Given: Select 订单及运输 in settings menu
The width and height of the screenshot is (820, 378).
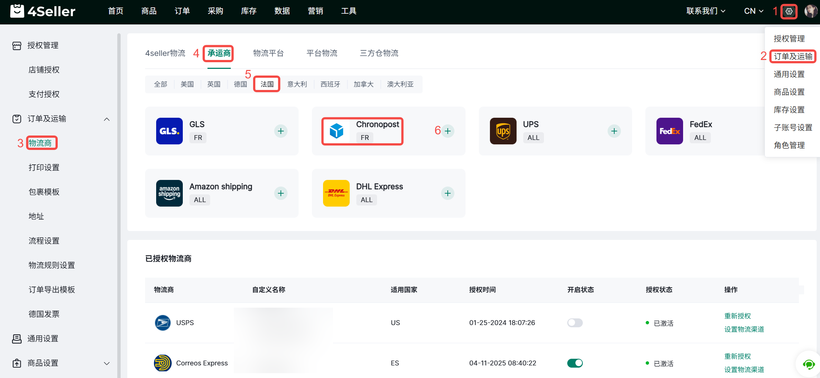Looking at the screenshot, I should tap(793, 57).
